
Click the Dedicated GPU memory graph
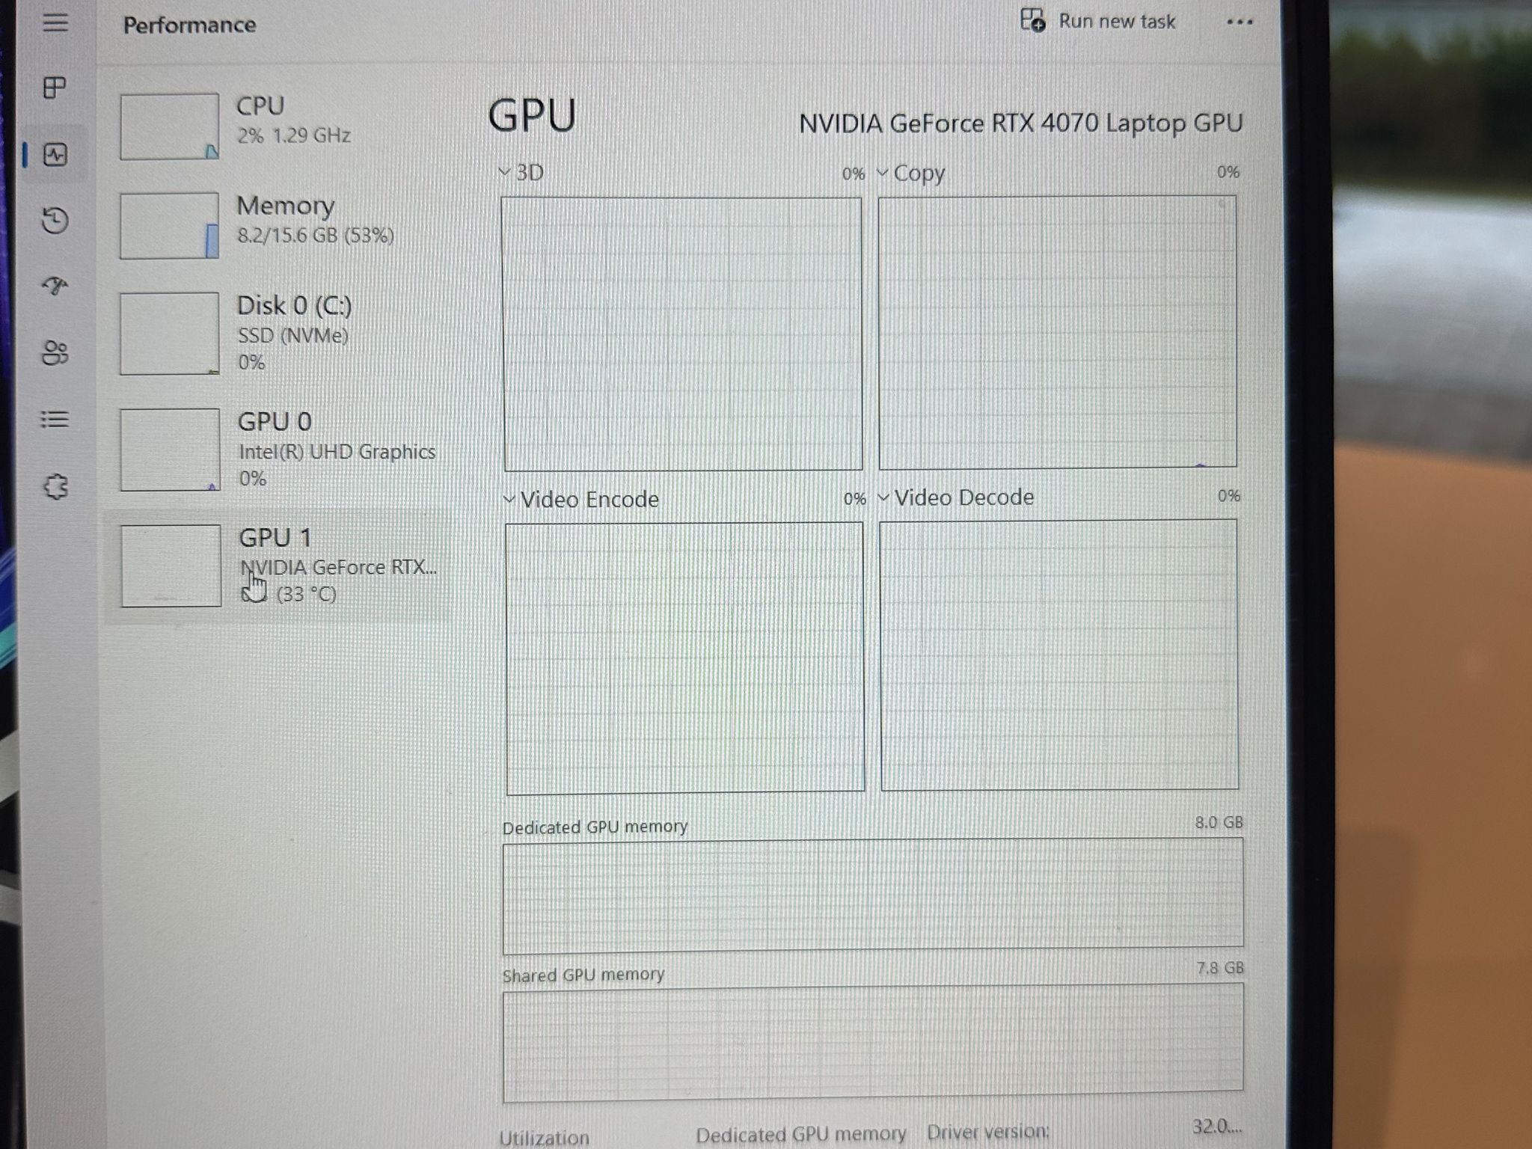[x=873, y=896]
